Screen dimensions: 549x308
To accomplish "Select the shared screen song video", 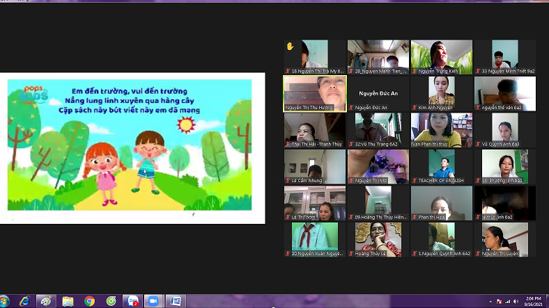I will coord(132,147).
